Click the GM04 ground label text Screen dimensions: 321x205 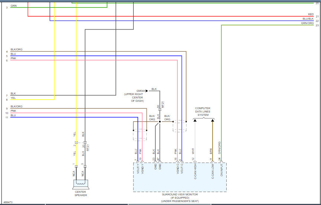click(141, 91)
